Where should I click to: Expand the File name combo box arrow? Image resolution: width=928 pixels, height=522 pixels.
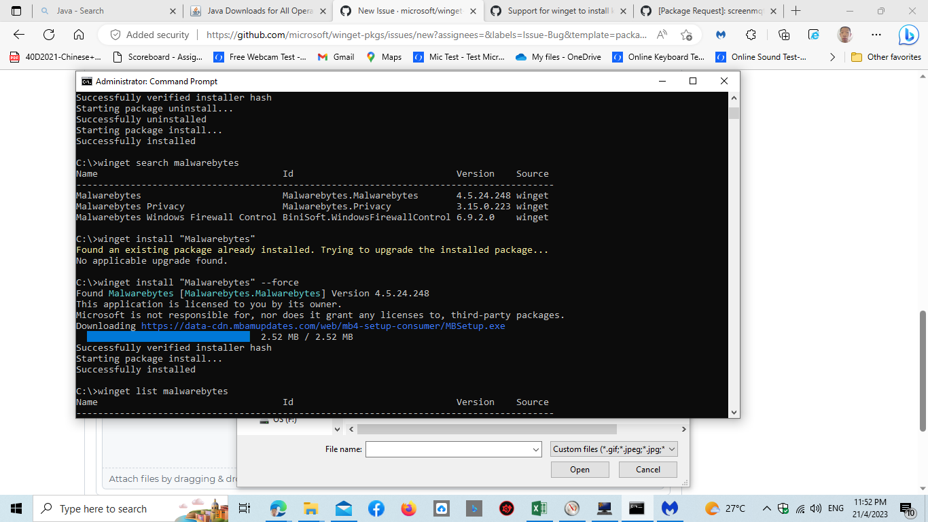tap(536, 449)
